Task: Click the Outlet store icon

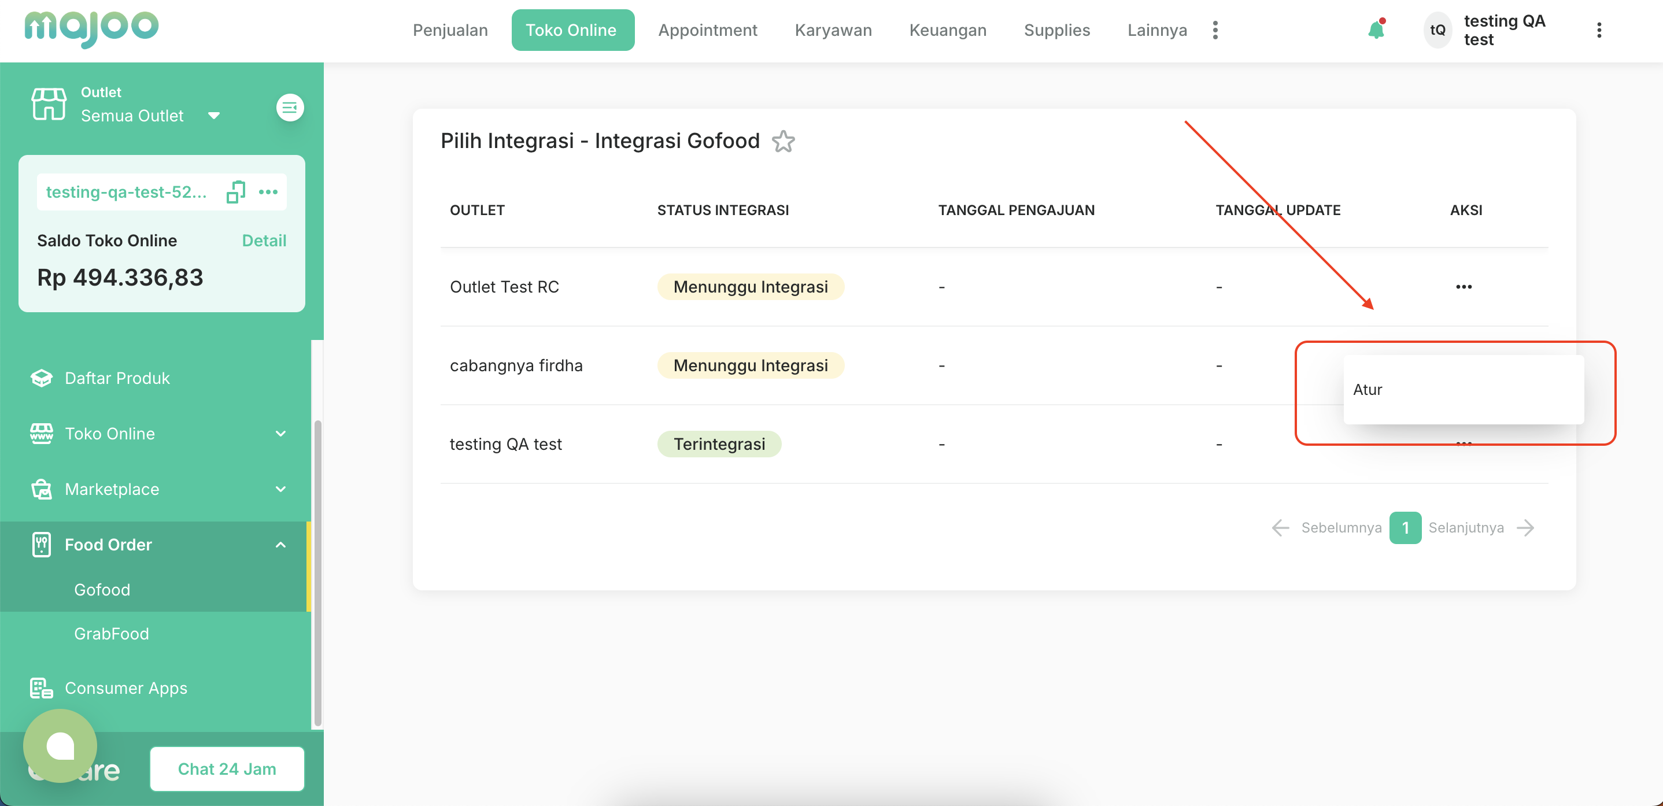Action: [49, 104]
